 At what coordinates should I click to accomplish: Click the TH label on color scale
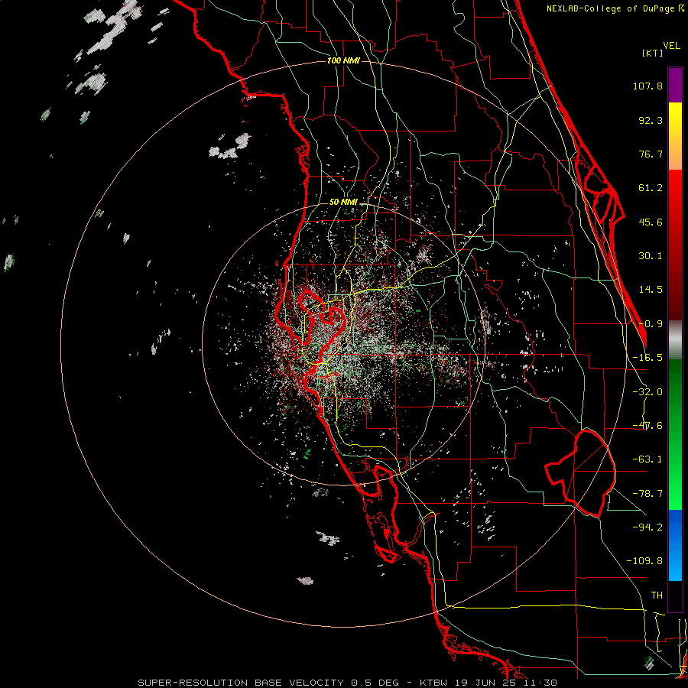coord(657,595)
